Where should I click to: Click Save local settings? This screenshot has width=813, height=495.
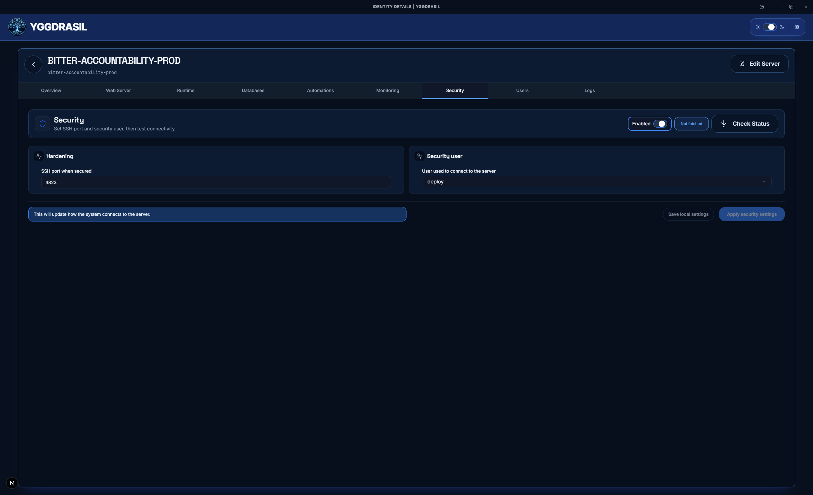pyautogui.click(x=688, y=214)
